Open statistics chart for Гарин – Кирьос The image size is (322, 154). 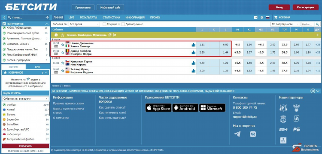coord(193,63)
